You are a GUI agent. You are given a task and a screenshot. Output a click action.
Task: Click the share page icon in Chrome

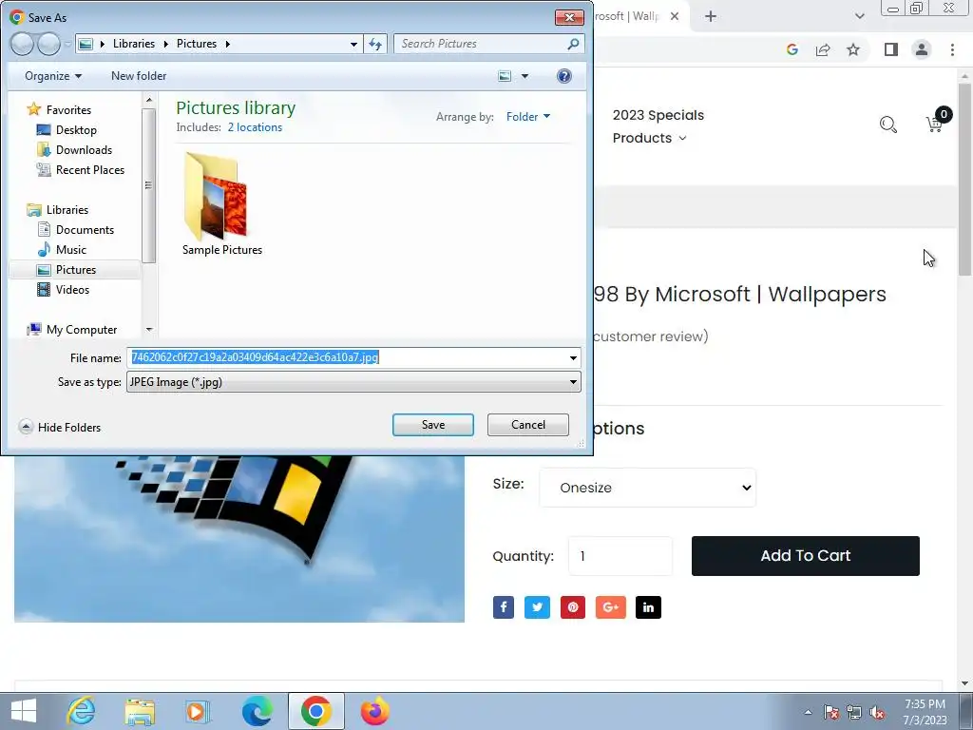click(823, 49)
